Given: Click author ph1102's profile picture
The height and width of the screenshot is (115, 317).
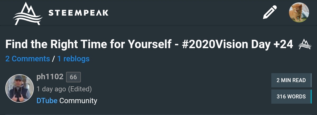Looking at the screenshot, I should (x=20, y=88).
